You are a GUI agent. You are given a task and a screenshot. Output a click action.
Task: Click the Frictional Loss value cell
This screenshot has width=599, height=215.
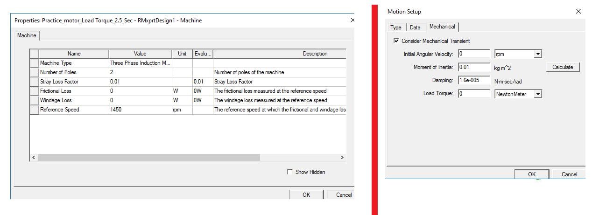[140, 91]
